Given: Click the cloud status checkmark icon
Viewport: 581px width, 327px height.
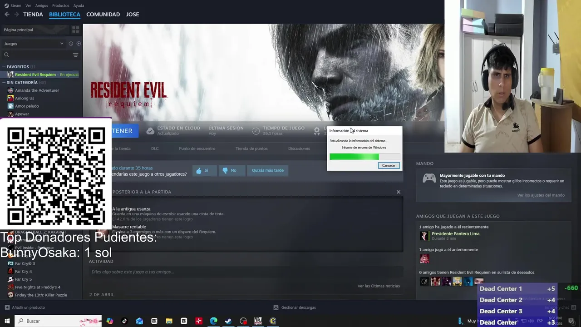Looking at the screenshot, I should click(x=150, y=131).
